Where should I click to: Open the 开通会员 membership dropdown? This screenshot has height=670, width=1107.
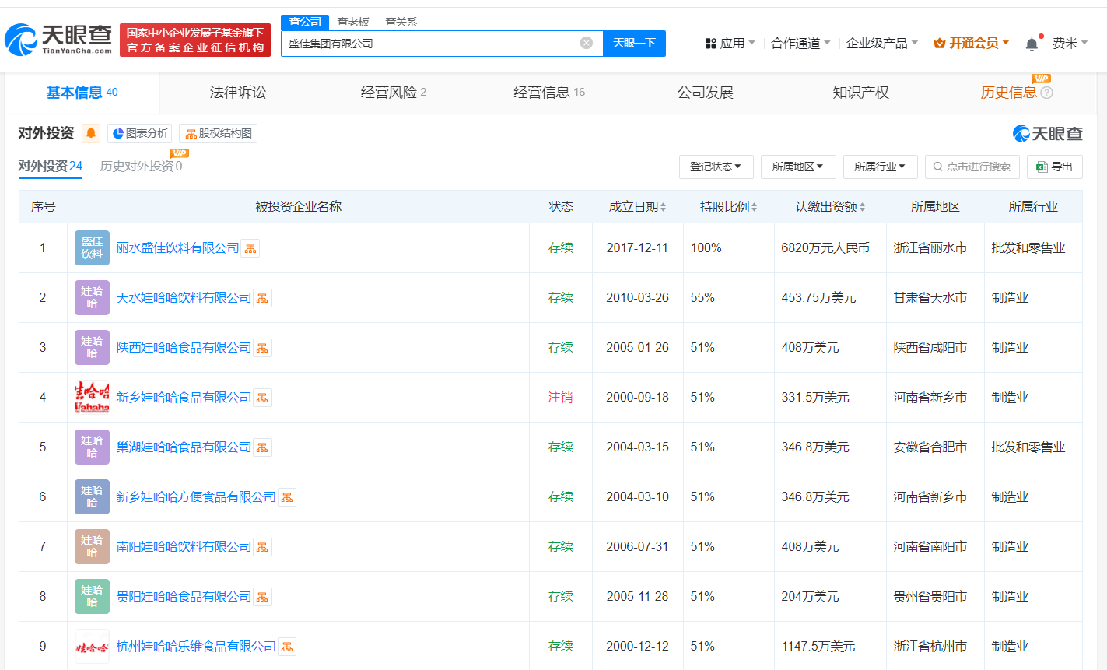(972, 44)
